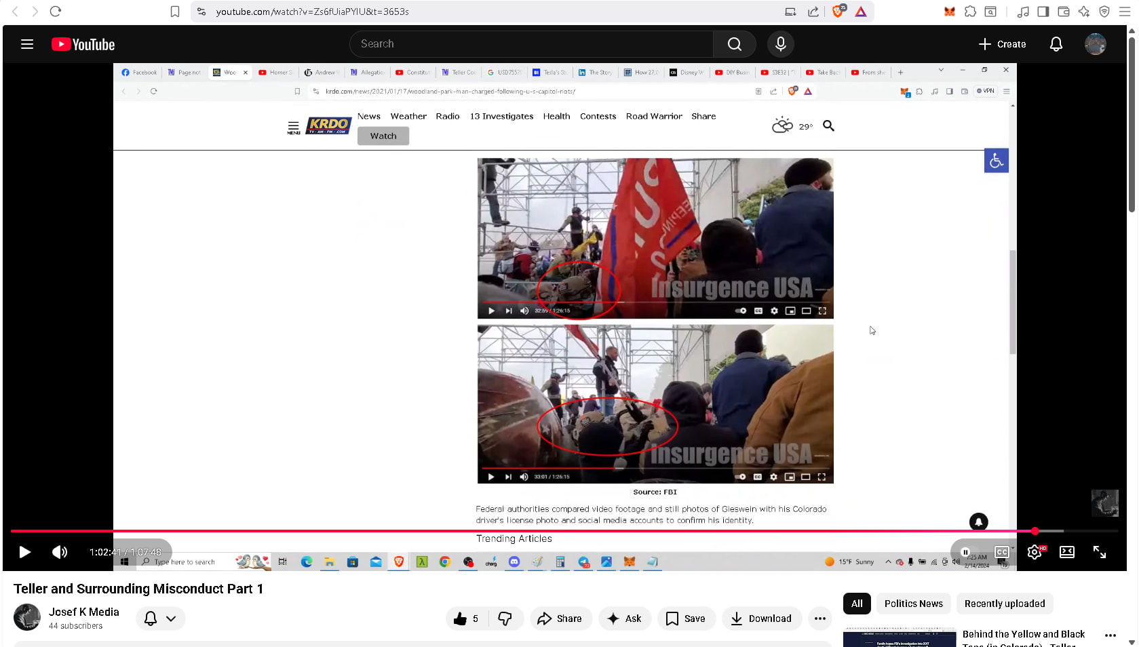
Task: Dislike the video with thumbs down
Action: 505,619
